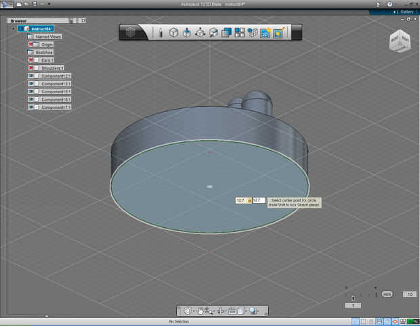Click the mm units button

pyautogui.click(x=387, y=294)
